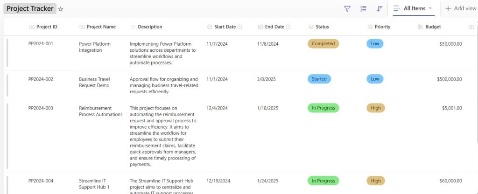Click the 11/1/2024 start date cell
This screenshot has width=478, height=194.
point(217,79)
